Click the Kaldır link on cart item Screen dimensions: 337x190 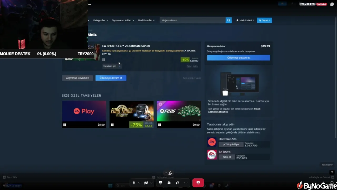point(195,66)
